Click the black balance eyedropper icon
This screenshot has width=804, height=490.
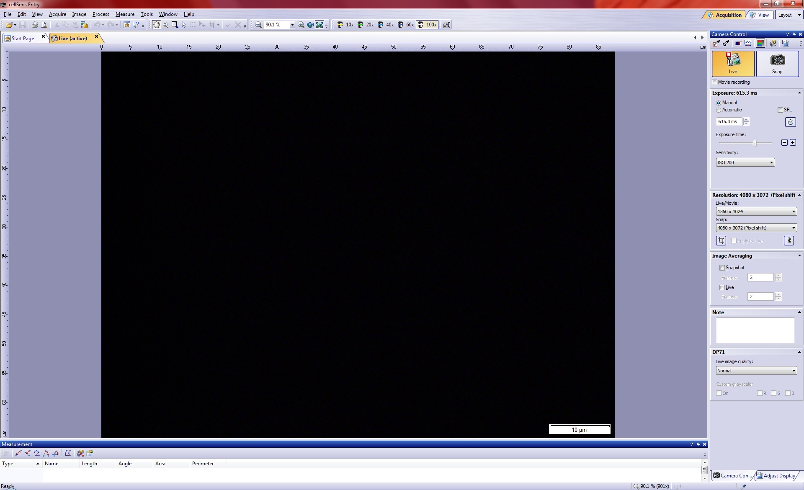click(x=726, y=43)
